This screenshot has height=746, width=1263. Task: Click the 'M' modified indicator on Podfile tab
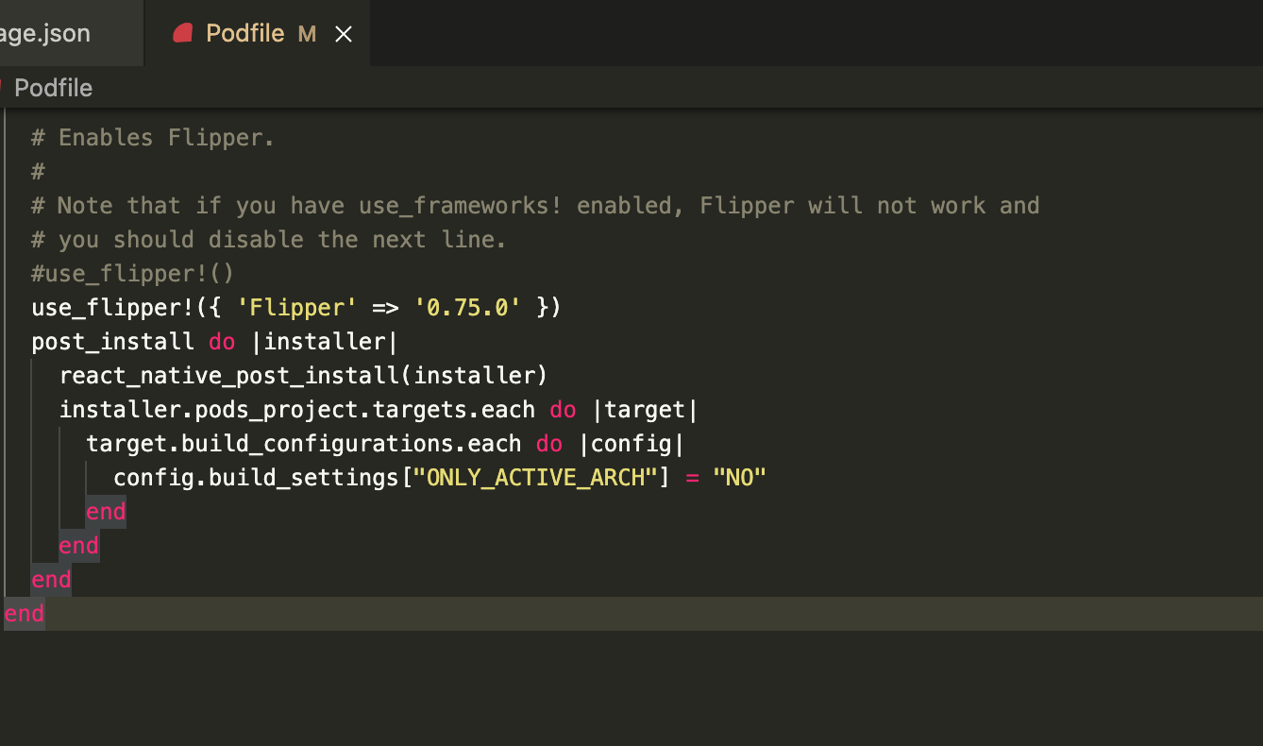[x=307, y=35]
